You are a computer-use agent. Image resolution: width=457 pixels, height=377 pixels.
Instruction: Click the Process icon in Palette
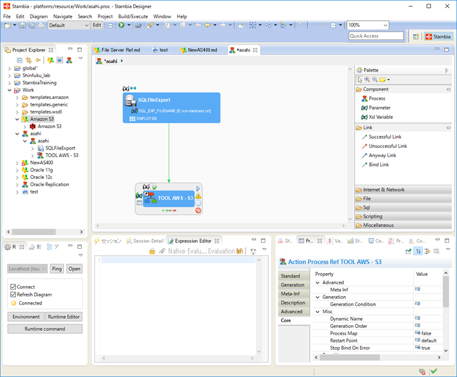tap(364, 98)
